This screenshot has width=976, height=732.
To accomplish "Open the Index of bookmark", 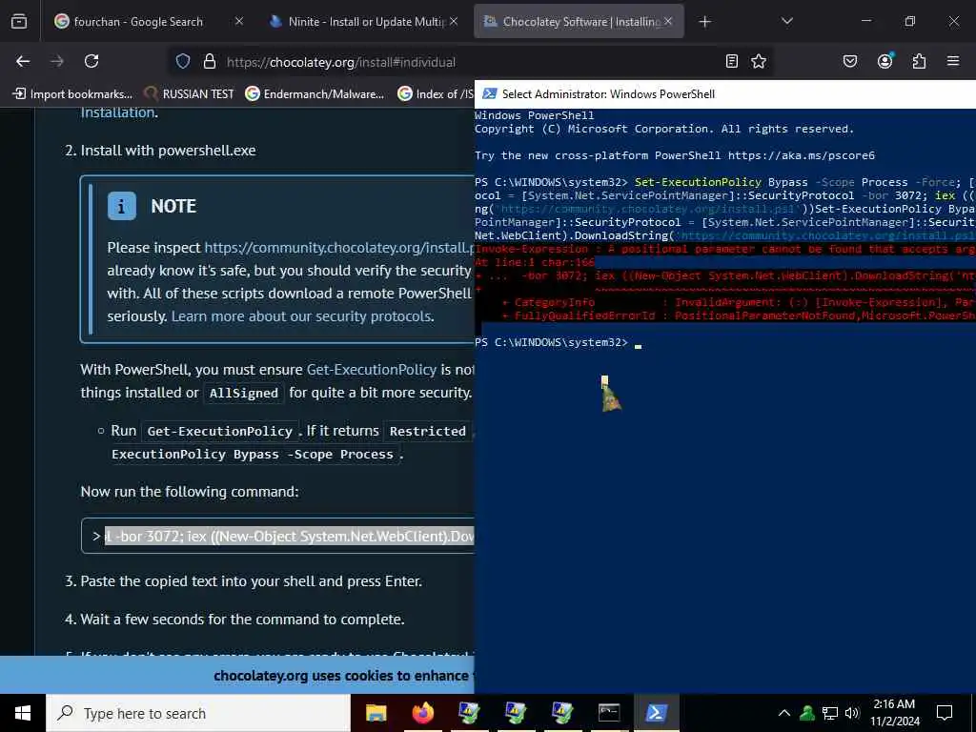I will (437, 94).
